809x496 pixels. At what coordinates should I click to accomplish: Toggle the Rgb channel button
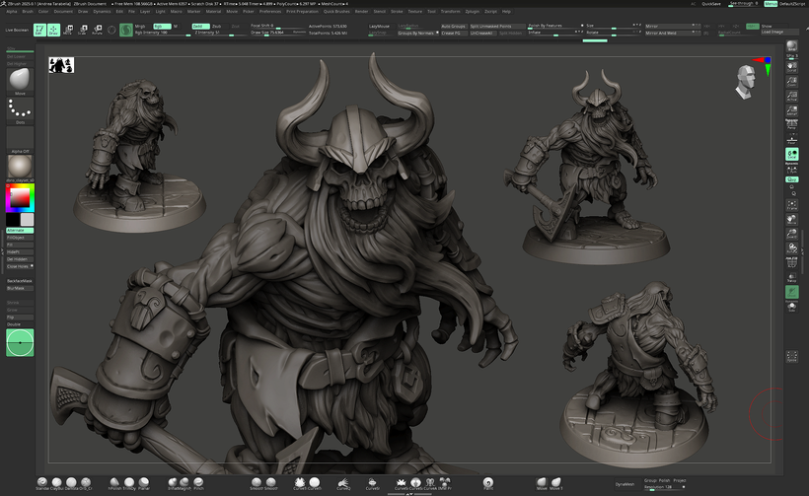coord(163,26)
